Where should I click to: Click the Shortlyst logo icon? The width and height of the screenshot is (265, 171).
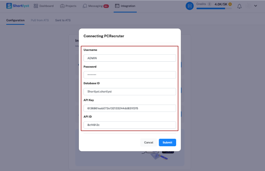pyautogui.click(x=9, y=6)
